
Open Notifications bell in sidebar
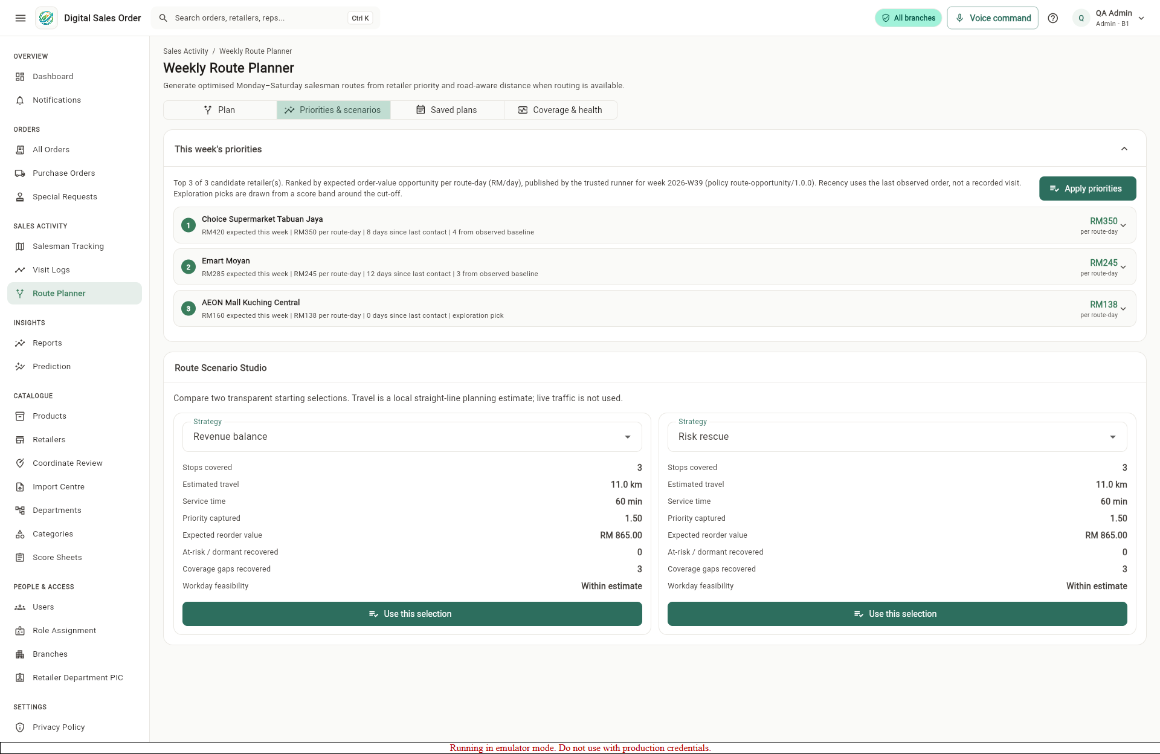point(74,100)
